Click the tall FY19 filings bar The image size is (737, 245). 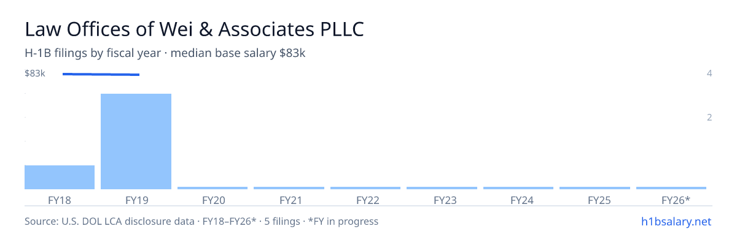136,141
